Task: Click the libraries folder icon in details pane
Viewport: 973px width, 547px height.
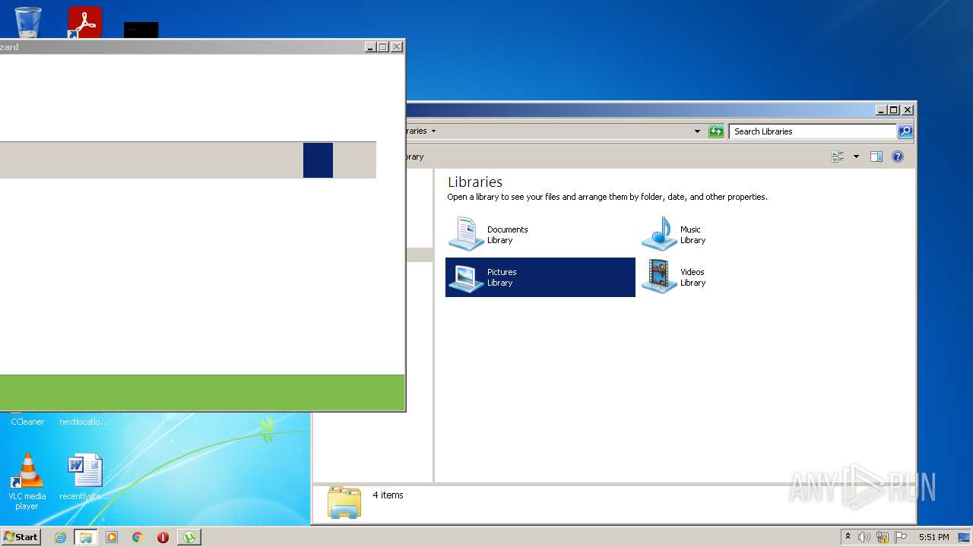Action: (x=344, y=502)
